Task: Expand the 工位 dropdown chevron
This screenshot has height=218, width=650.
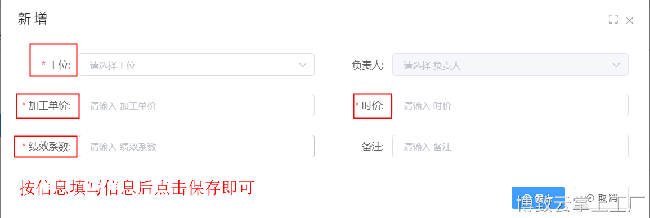Action: 303,65
